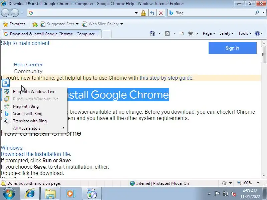This screenshot has width=267, height=200.
Task: Expand the Feeds dropdown arrow
Action: pyautogui.click(x=175, y=33)
